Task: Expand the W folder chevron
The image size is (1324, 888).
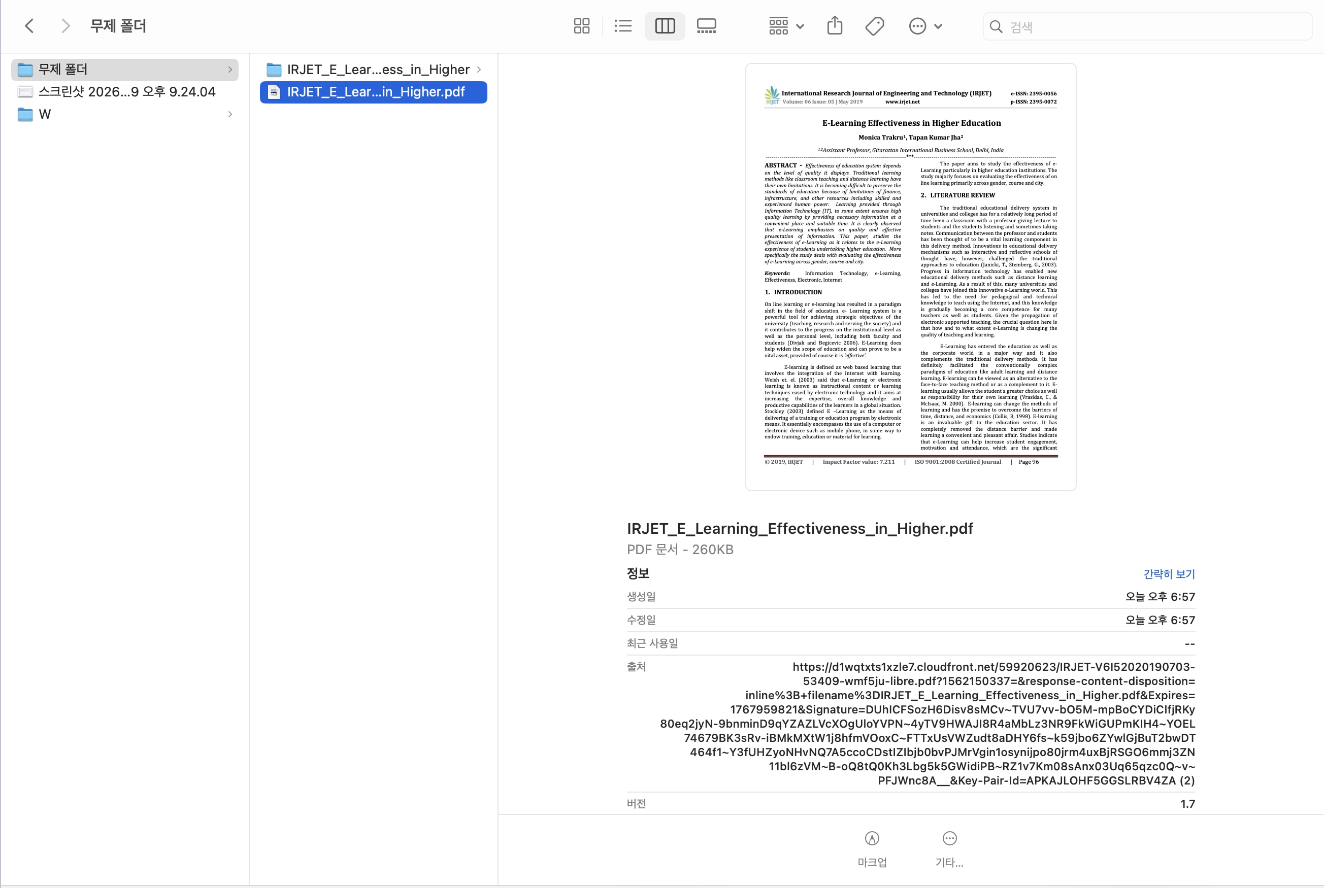Action: [x=230, y=114]
